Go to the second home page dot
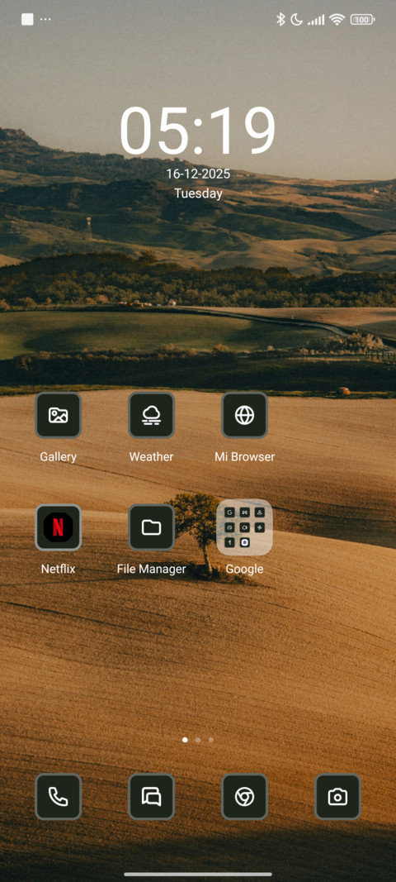 click(x=198, y=741)
